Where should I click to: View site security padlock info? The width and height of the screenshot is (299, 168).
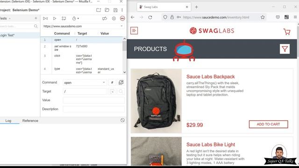click(x=172, y=17)
